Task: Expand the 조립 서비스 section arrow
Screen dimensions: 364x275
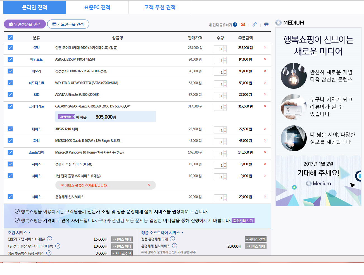Action: [30, 233]
